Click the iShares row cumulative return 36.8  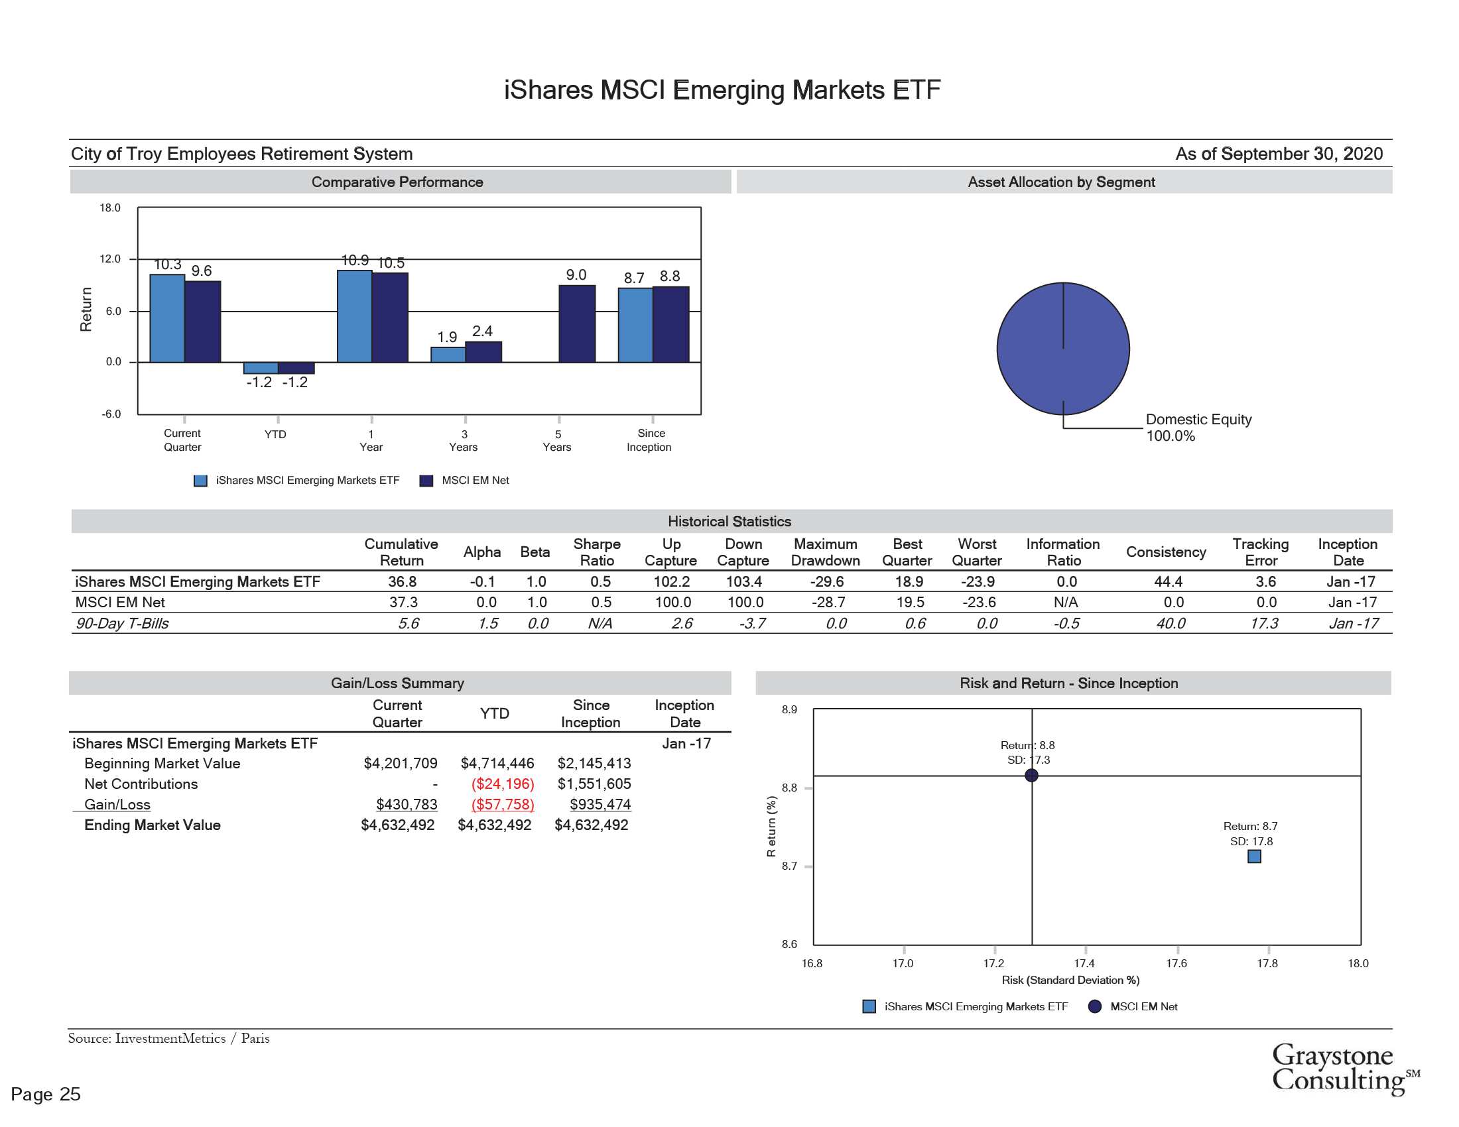tap(402, 581)
